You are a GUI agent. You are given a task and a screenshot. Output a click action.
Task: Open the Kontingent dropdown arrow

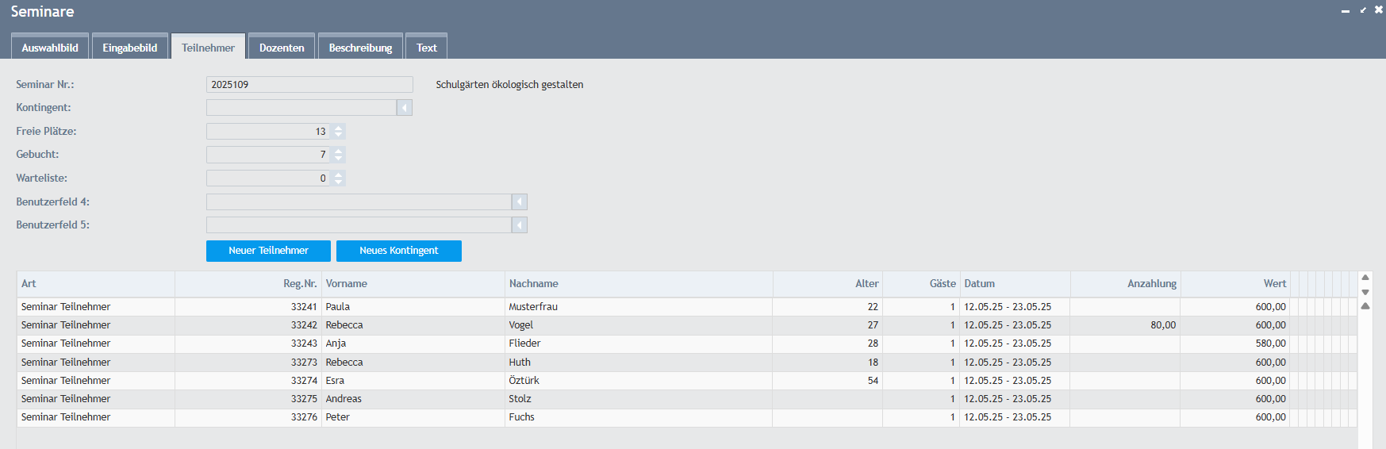click(405, 108)
